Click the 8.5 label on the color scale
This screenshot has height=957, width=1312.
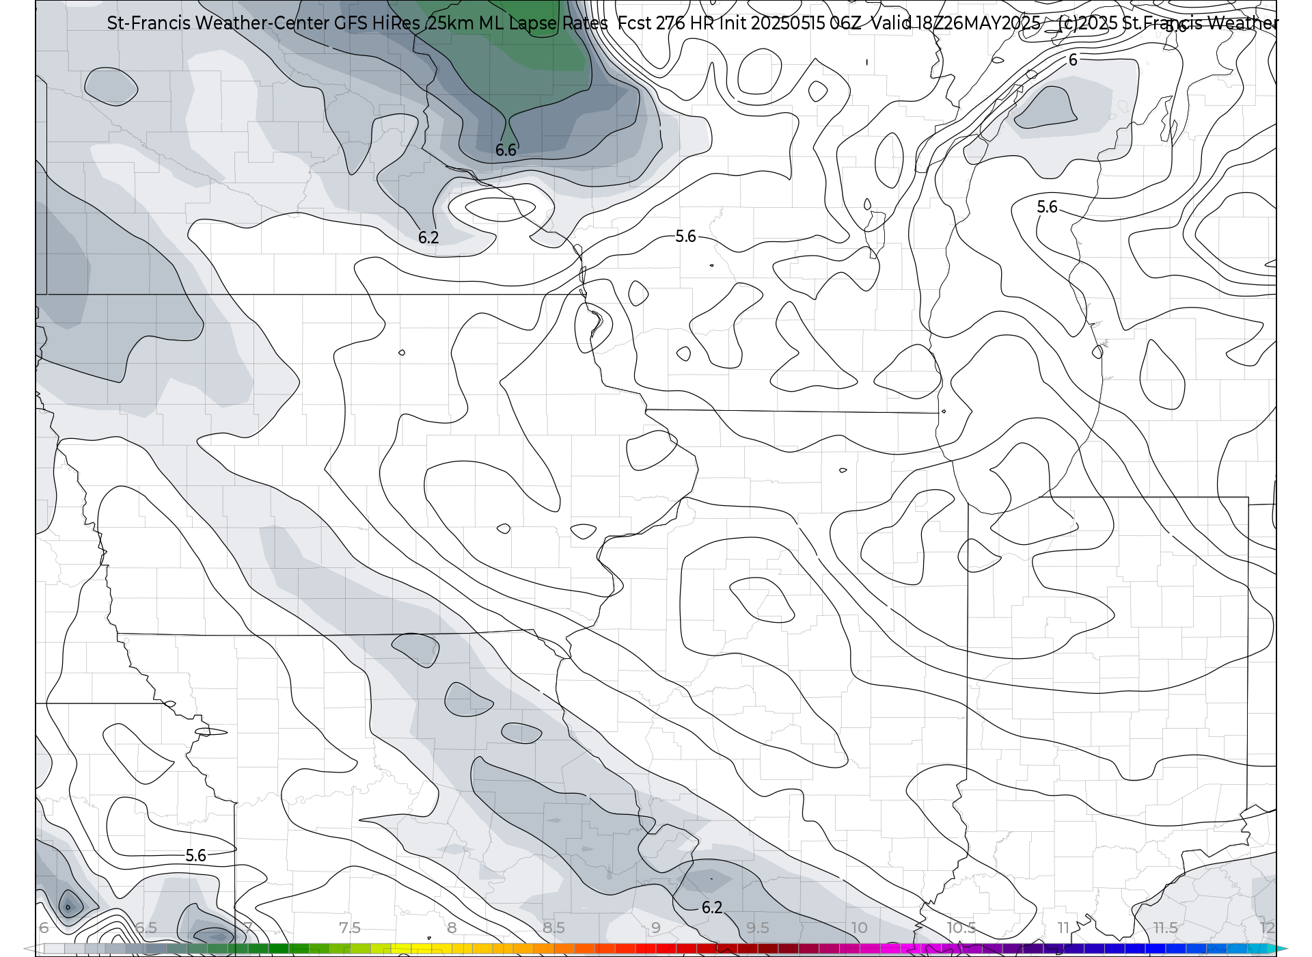click(553, 928)
